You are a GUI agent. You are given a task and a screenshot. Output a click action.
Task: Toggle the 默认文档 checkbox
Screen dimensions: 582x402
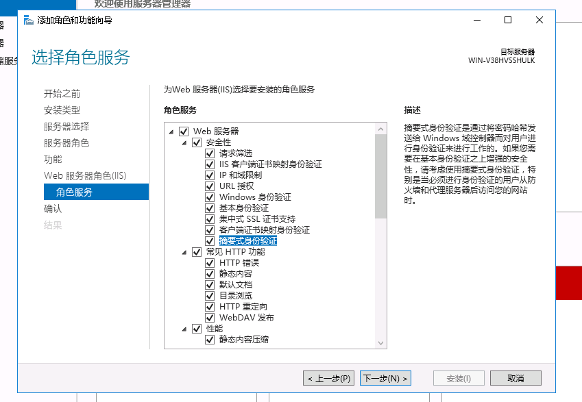tap(210, 285)
